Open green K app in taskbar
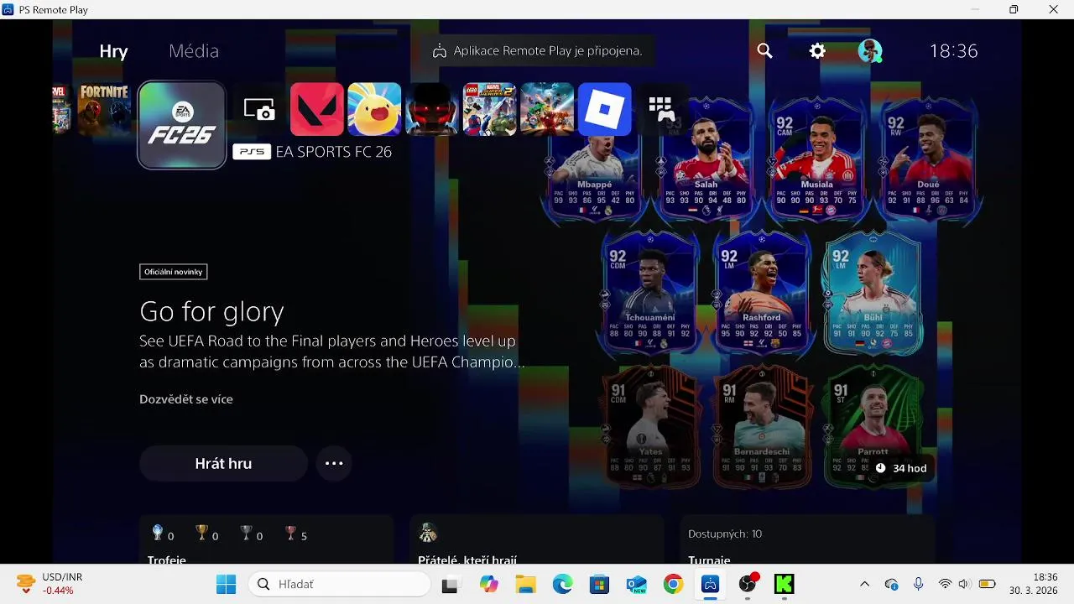The height and width of the screenshot is (604, 1074). click(x=784, y=584)
